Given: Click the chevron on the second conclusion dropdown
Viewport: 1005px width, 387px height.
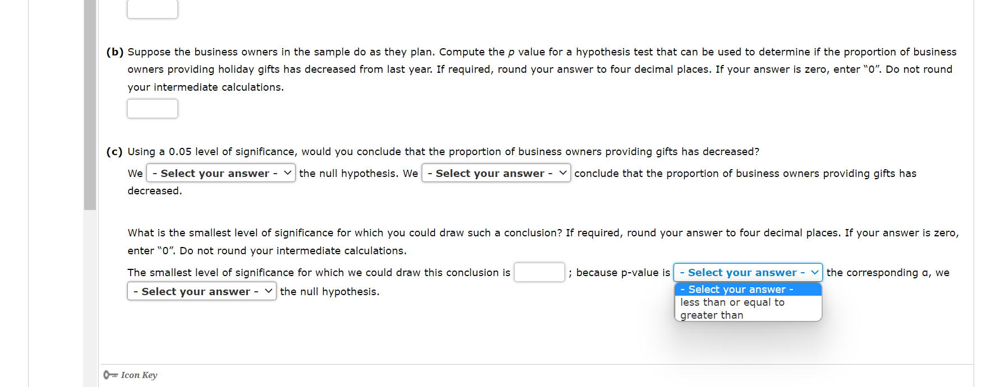Looking at the screenshot, I should (x=563, y=173).
